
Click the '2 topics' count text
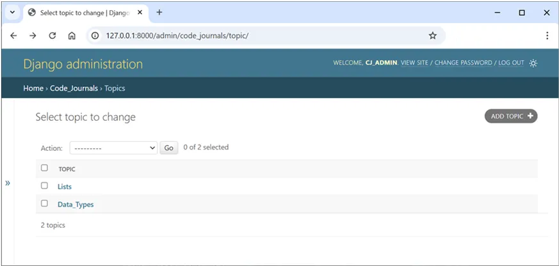[x=53, y=225]
